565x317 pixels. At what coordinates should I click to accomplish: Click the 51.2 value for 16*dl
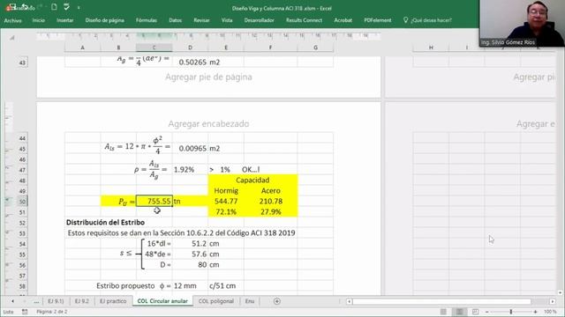[x=190, y=244]
